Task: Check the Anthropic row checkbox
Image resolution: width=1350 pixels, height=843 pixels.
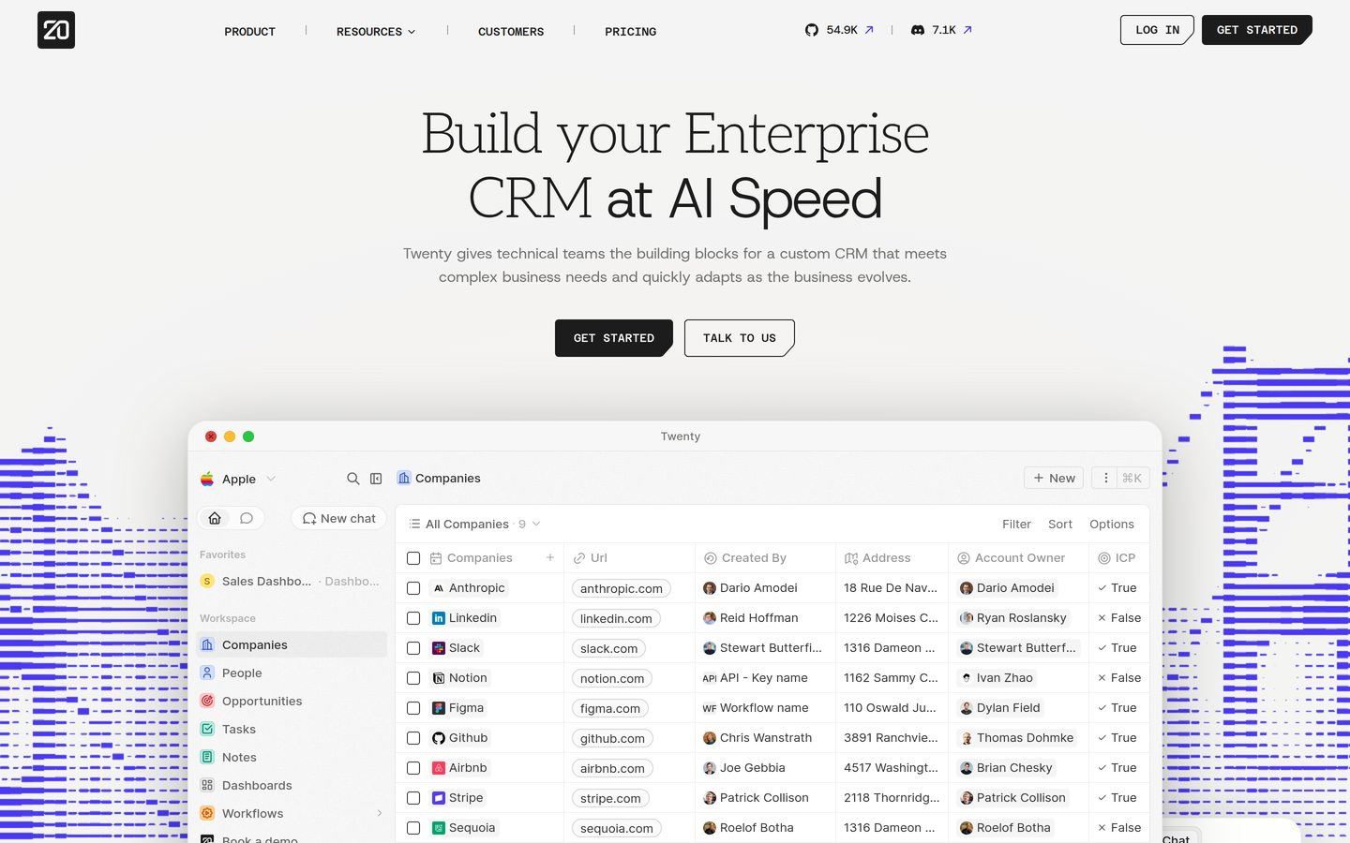Action: point(413,588)
